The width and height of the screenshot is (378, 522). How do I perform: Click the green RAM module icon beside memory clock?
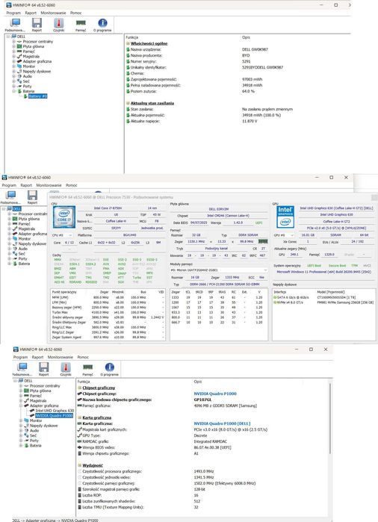[263, 241]
